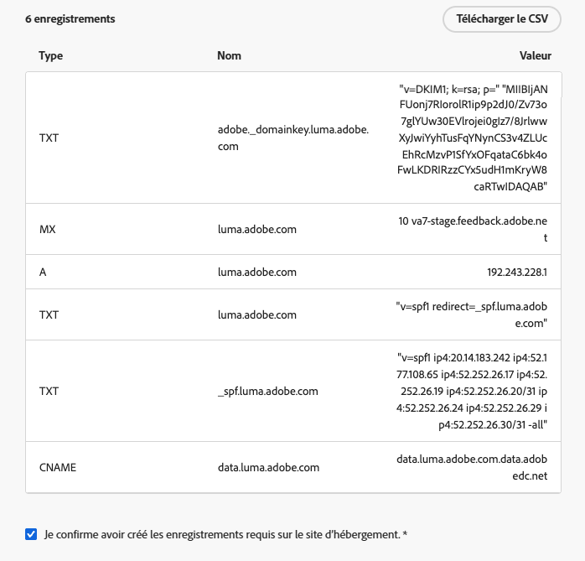
Task: Click the data.luma.adobe.com.data.adobedc.net value
Action: tap(472, 467)
